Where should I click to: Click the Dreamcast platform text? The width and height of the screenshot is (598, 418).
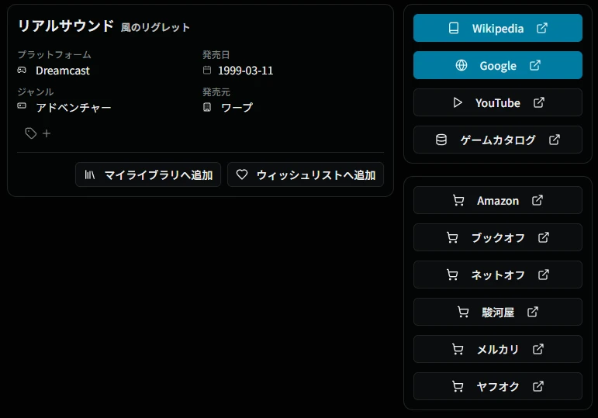coord(63,71)
